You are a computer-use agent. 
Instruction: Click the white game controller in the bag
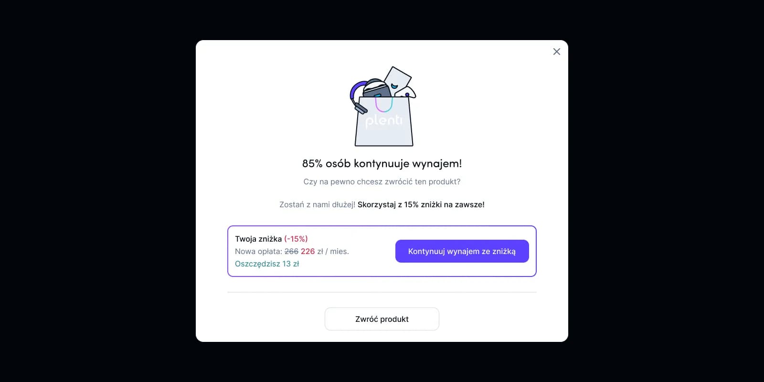point(407,92)
